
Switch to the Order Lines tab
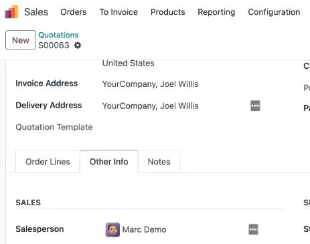[48, 162]
